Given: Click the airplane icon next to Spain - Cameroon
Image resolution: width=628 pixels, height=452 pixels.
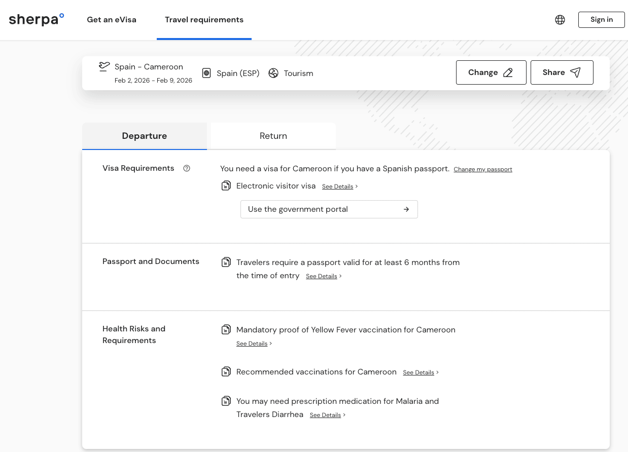Looking at the screenshot, I should click(104, 66).
